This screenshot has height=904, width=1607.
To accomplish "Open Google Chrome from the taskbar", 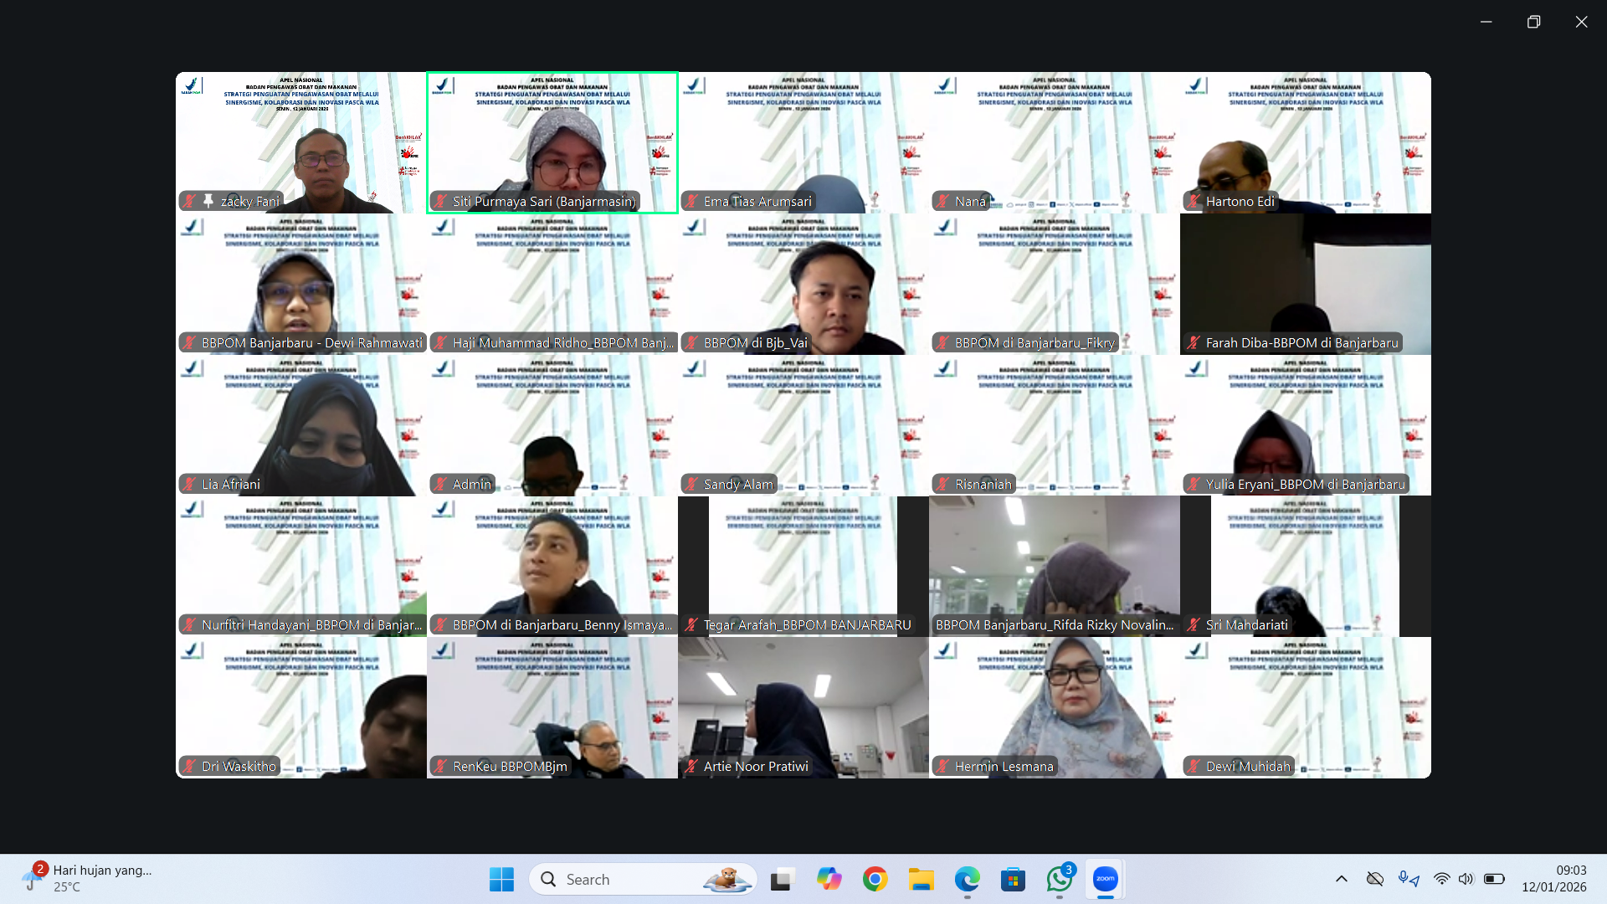I will 875,879.
